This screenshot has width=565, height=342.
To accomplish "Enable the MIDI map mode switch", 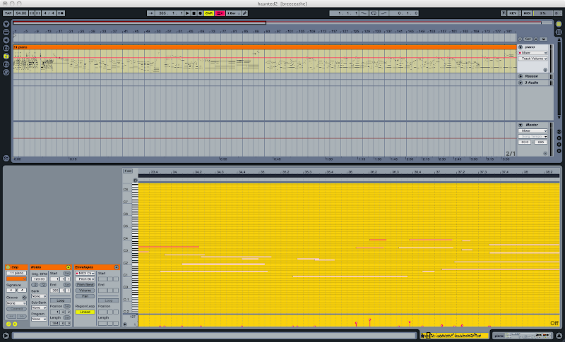I will pos(527,13).
